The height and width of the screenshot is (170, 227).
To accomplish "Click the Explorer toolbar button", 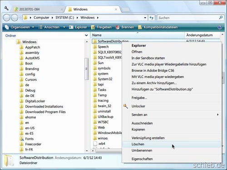I will click(x=78, y=27).
